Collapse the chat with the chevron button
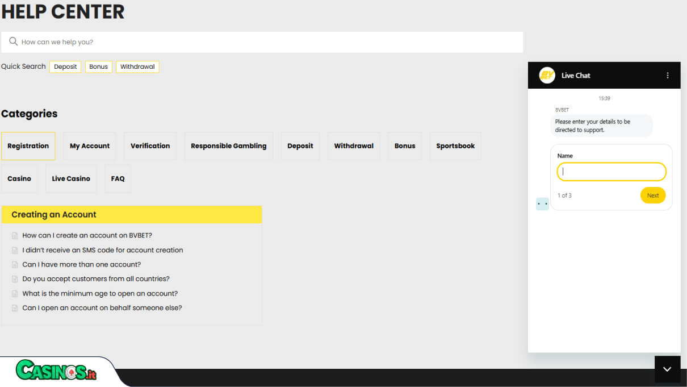687x387 pixels. pos(667,369)
